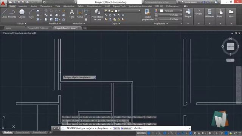Expand the Bloque panel arrow
This screenshot has height=136, width=242.
click(188, 24)
